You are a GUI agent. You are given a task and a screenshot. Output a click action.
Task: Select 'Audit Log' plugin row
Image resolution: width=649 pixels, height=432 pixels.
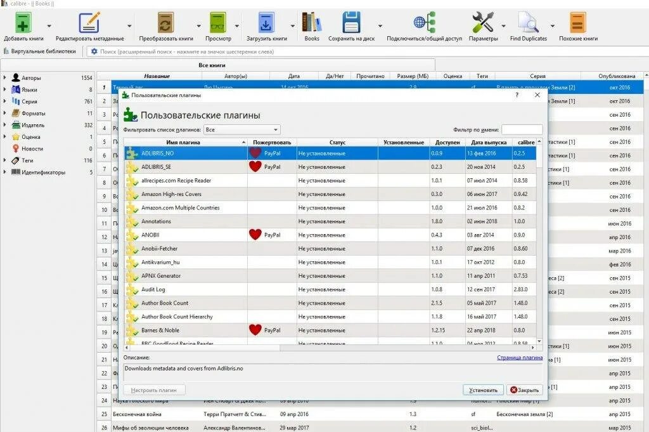pos(330,289)
